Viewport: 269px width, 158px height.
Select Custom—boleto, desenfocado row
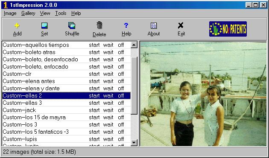(66, 59)
